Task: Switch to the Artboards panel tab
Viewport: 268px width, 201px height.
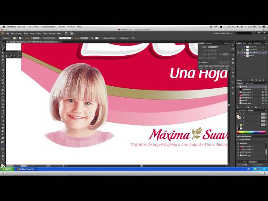Action: click(257, 43)
